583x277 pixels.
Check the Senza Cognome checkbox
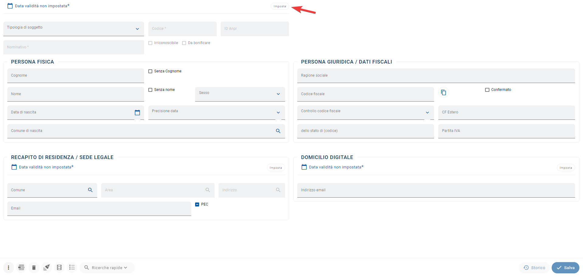pos(150,71)
